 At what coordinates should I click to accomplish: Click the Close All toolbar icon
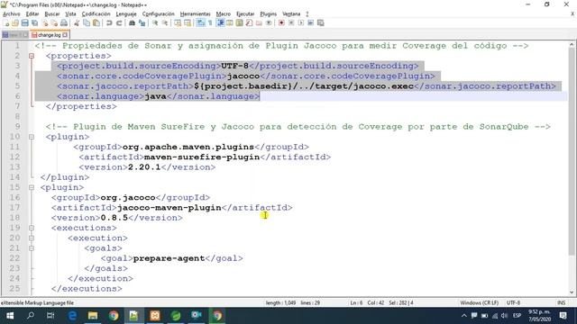tap(54, 22)
